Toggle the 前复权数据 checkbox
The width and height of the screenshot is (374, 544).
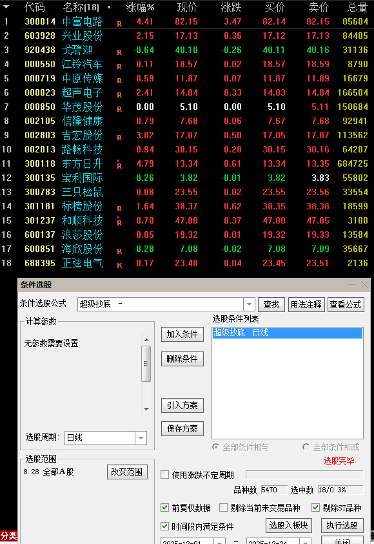click(x=165, y=508)
